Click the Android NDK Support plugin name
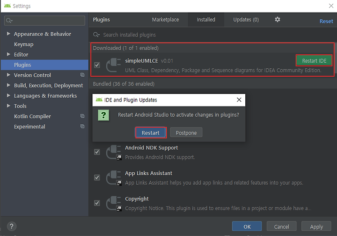 (151, 148)
